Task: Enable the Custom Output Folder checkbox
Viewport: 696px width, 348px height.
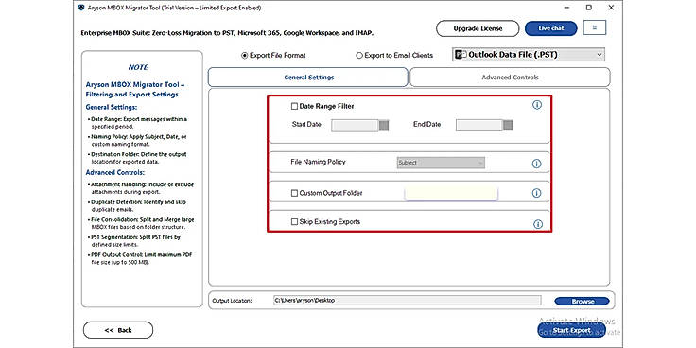Action: [x=294, y=193]
